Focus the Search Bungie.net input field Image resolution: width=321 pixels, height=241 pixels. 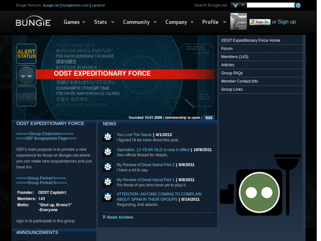point(270,5)
